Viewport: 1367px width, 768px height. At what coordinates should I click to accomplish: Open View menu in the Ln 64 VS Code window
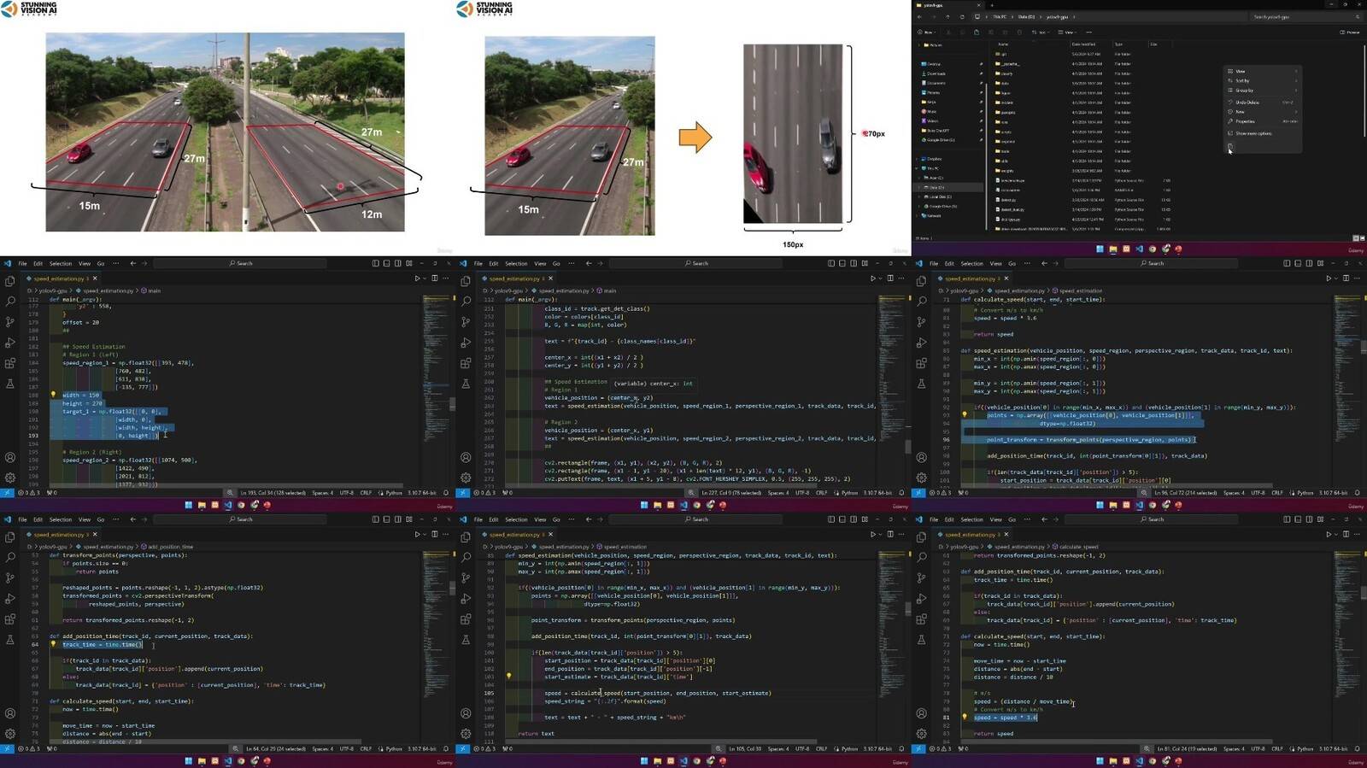tap(85, 519)
